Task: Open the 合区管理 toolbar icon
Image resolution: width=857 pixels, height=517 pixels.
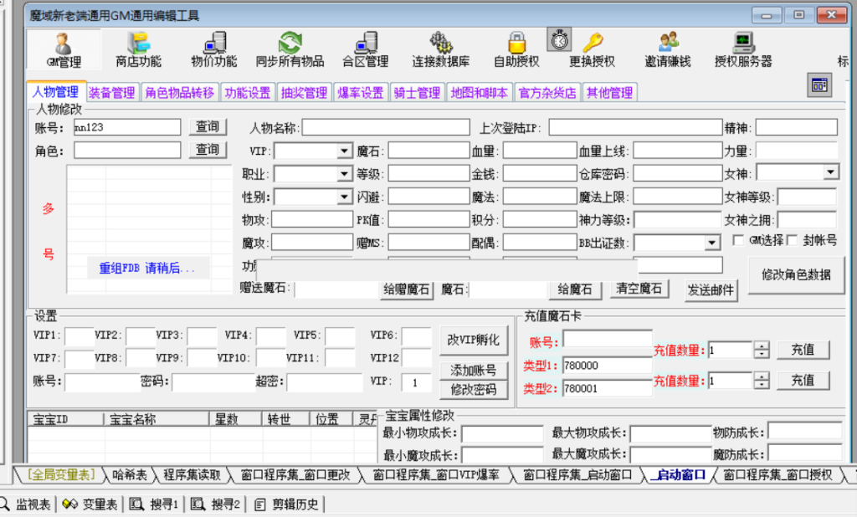Action: pos(365,49)
